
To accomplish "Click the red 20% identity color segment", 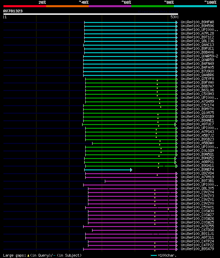I will click(25, 6).
